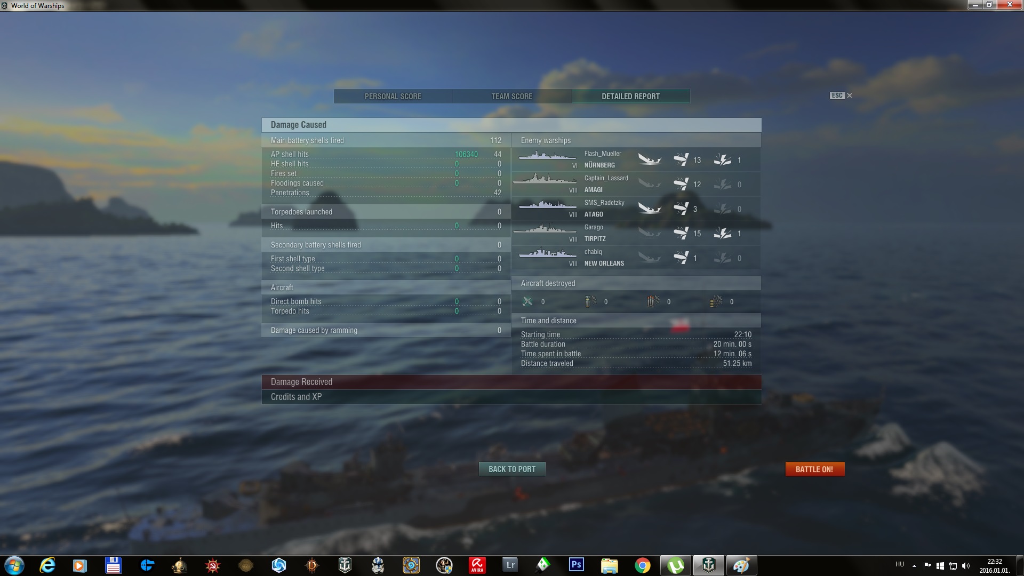Image resolution: width=1024 pixels, height=576 pixels.
Task: Select the Detailed Report tab
Action: (631, 97)
